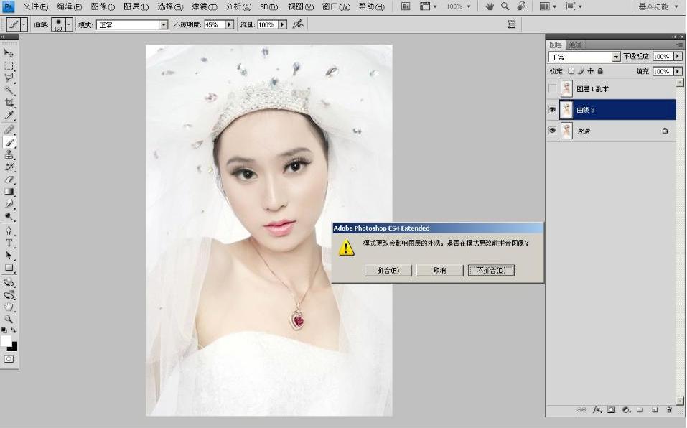Select the Dodge tool
Viewport: 687px width, 428px height.
pyautogui.click(x=9, y=216)
